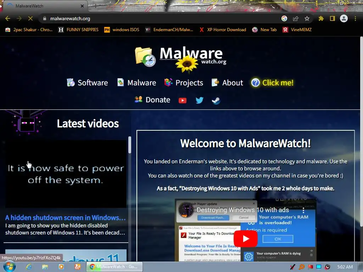363x272 pixels.
Task: Open 2pac Shakur bookmark
Action: pyautogui.click(x=29, y=30)
